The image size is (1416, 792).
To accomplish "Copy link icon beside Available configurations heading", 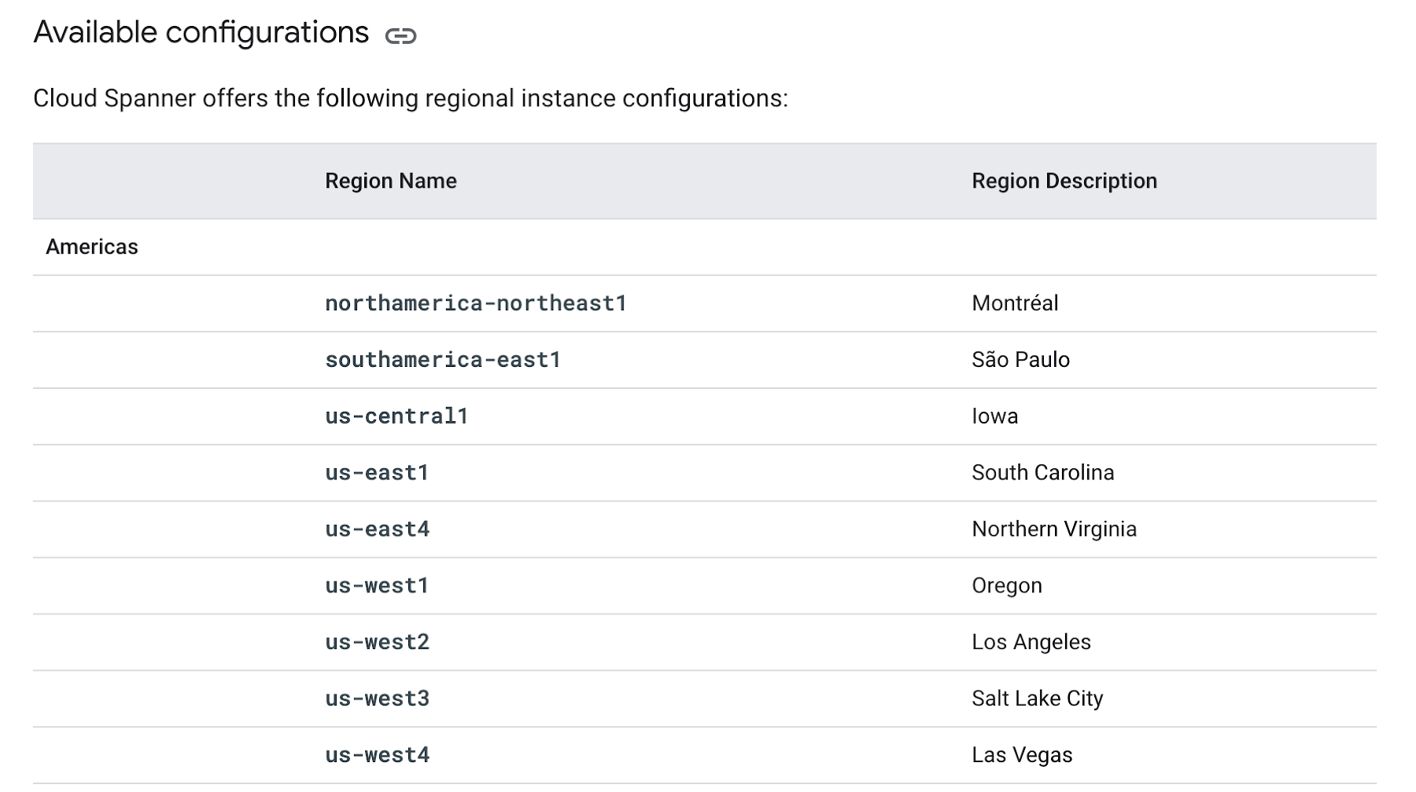I will (400, 35).
